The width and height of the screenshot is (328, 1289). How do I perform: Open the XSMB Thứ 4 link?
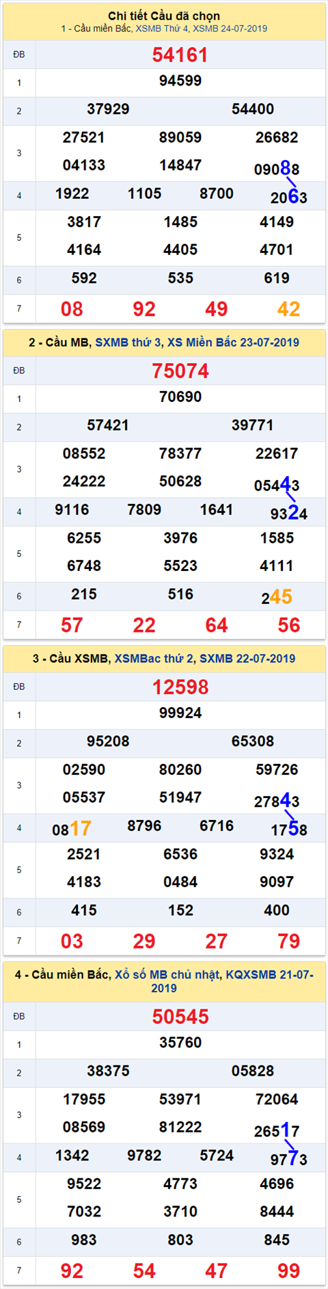click(x=163, y=29)
